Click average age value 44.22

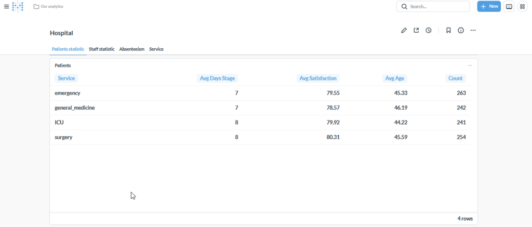(401, 123)
